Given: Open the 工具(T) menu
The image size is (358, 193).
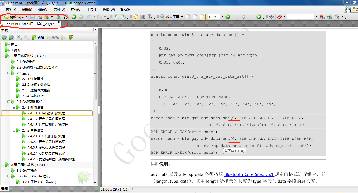Looking at the screenshot, I should pyautogui.click(x=92, y=10).
